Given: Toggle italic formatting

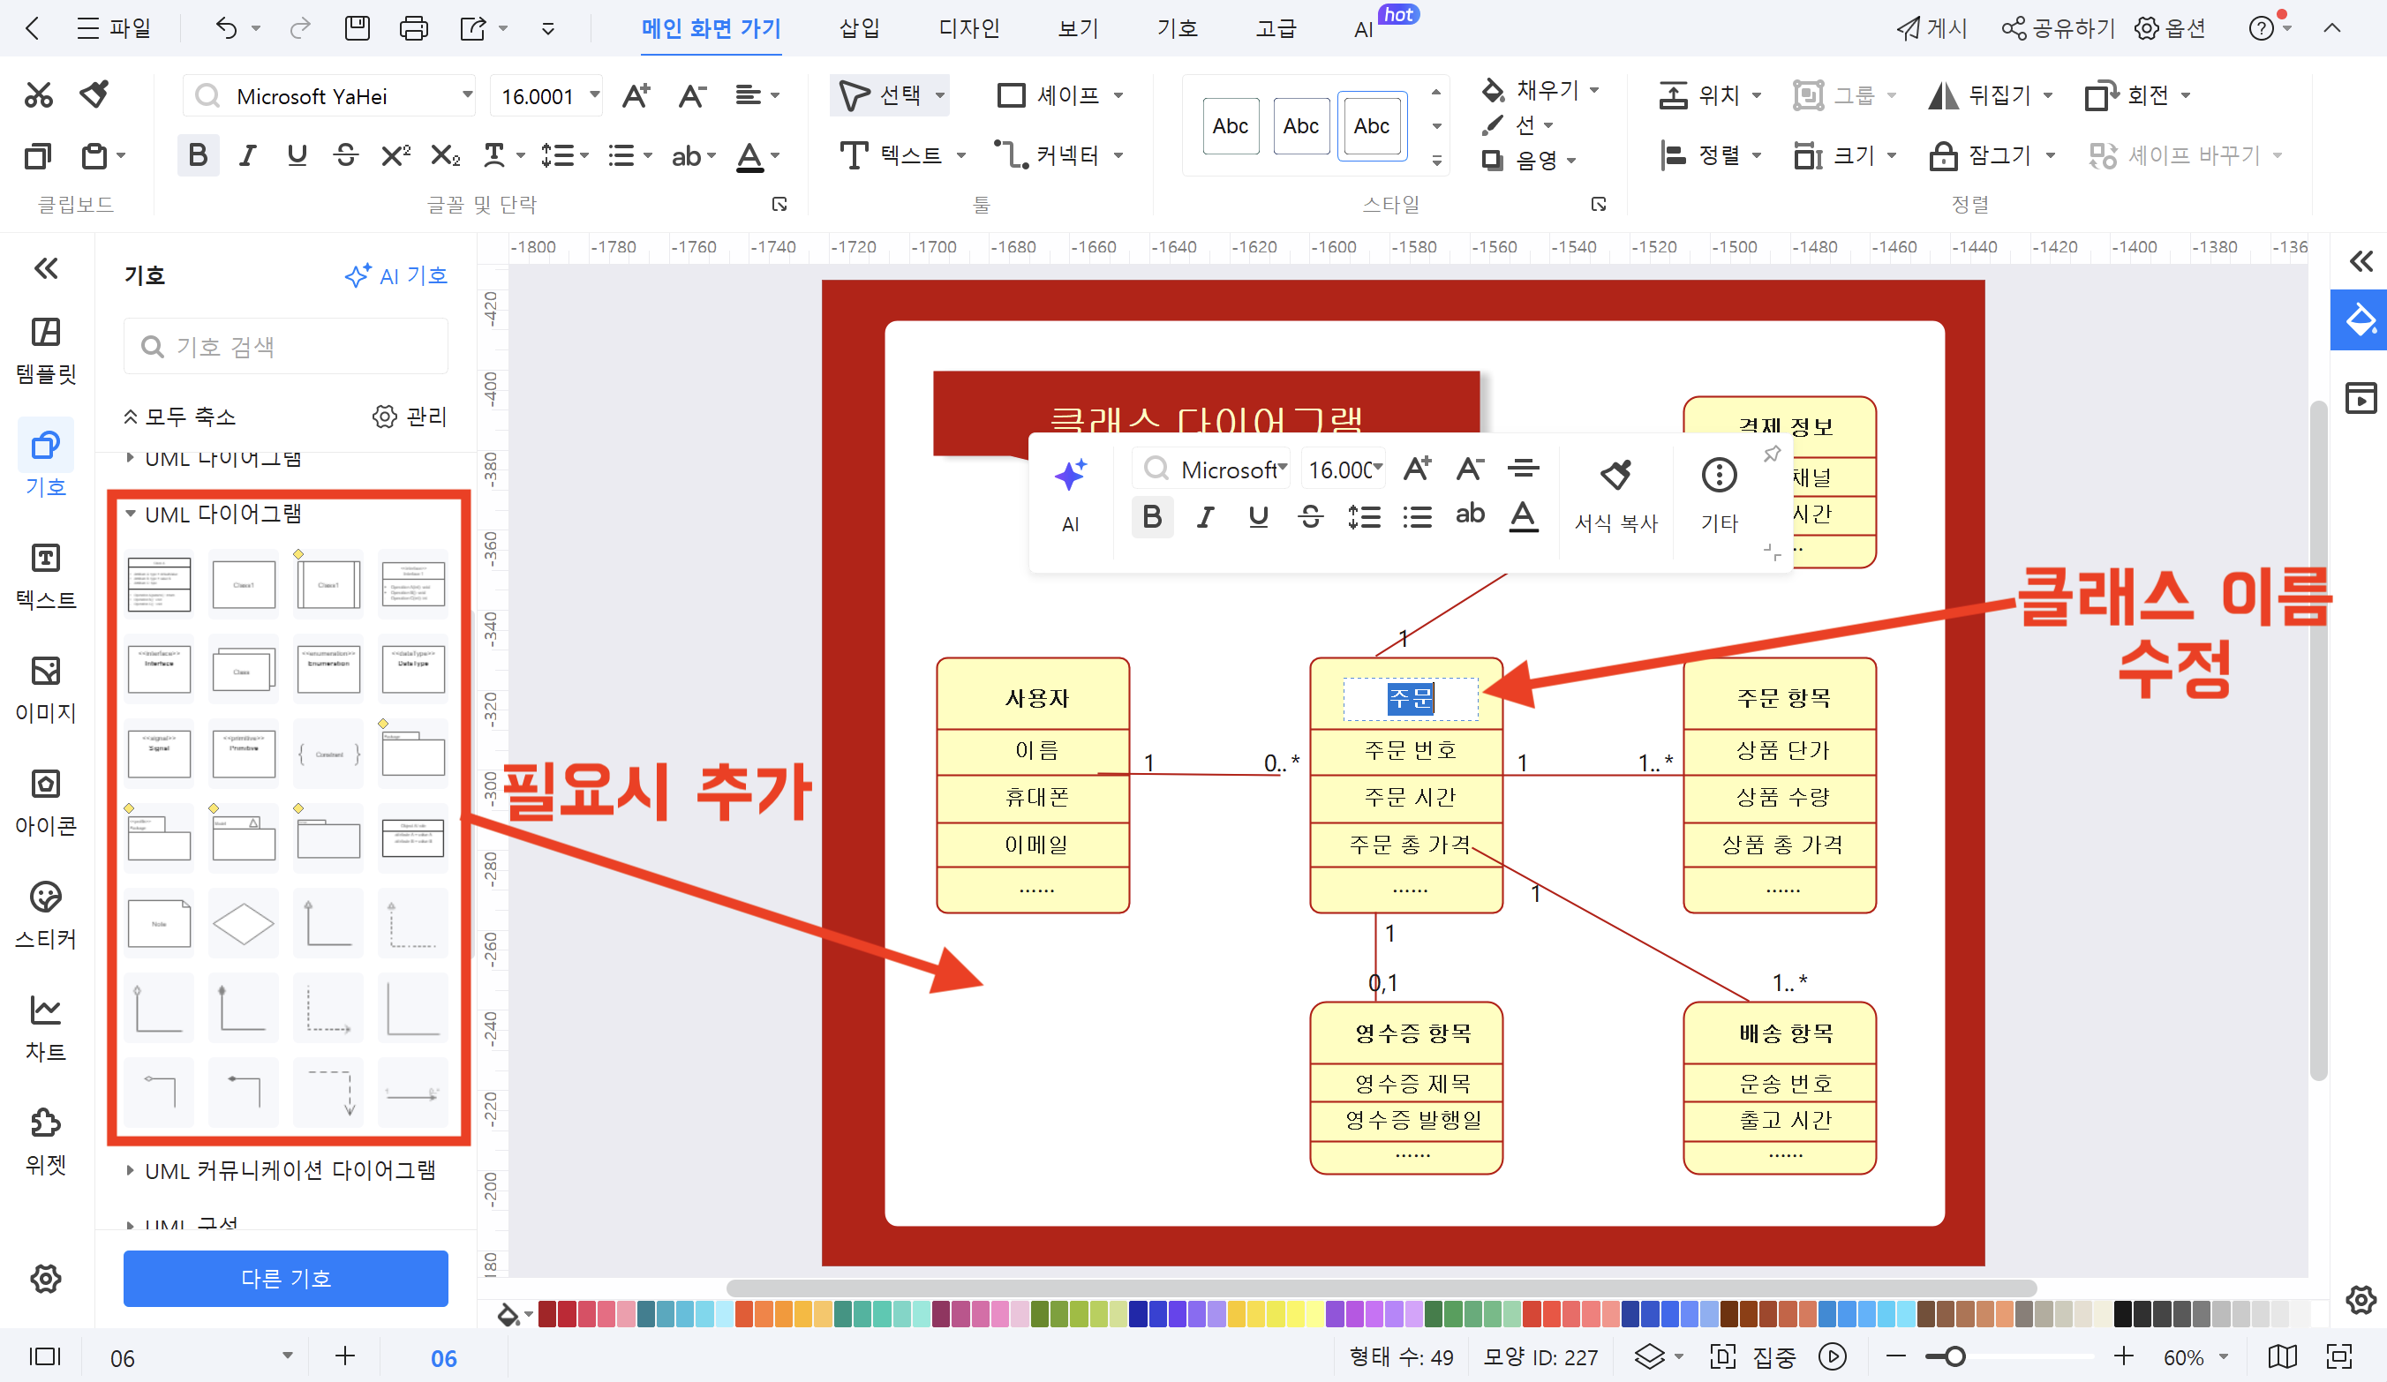Looking at the screenshot, I should coord(247,155).
